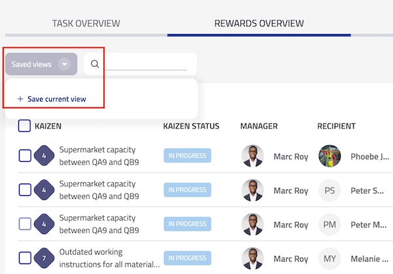Click the In Progress badge in Peter M.'s row
This screenshot has height=274, width=393.
(x=187, y=225)
